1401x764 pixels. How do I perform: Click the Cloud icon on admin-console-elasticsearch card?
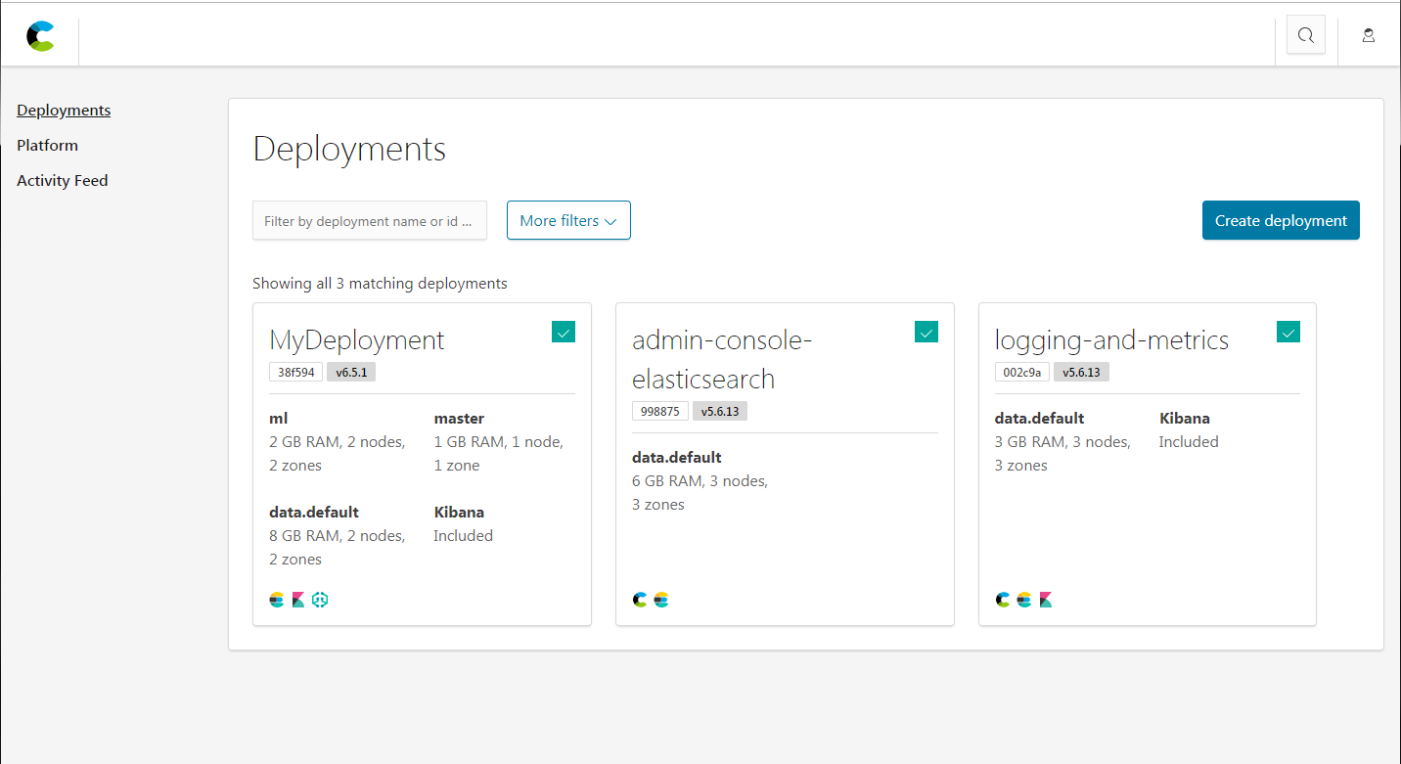640,600
